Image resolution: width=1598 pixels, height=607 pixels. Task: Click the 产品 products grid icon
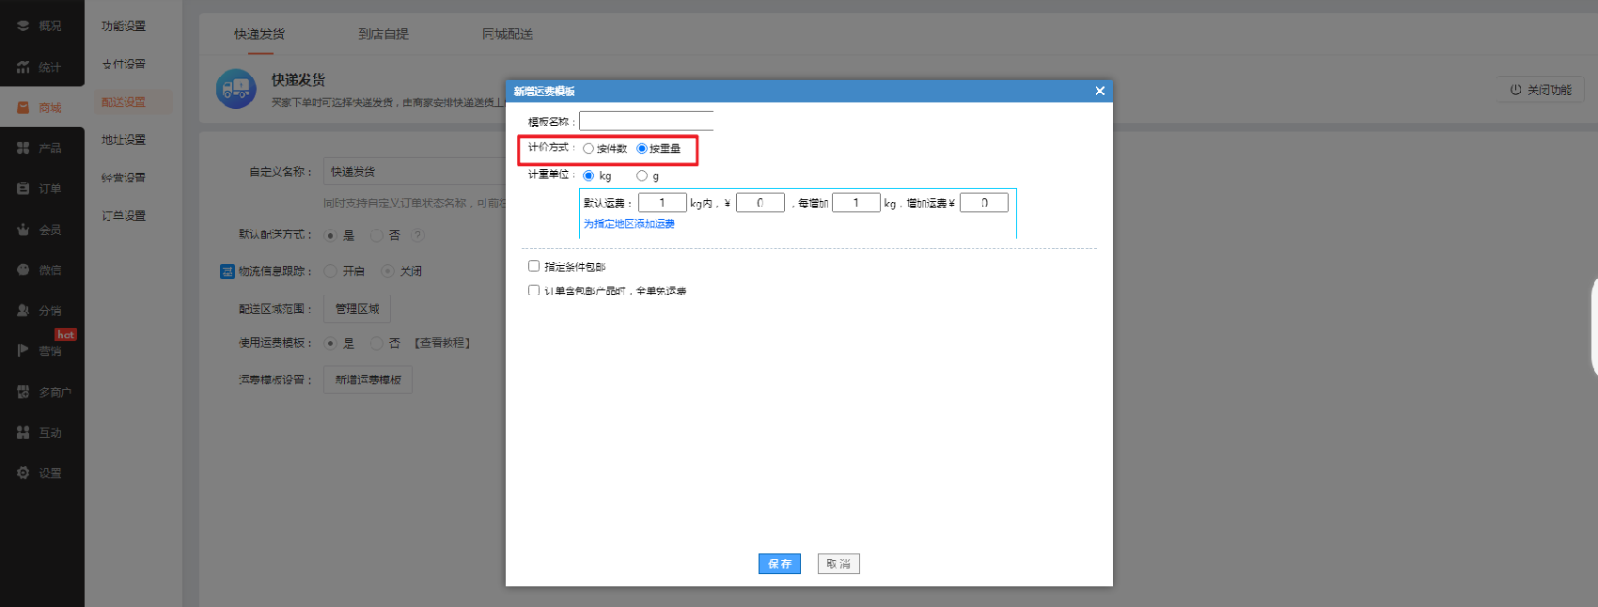click(x=23, y=148)
